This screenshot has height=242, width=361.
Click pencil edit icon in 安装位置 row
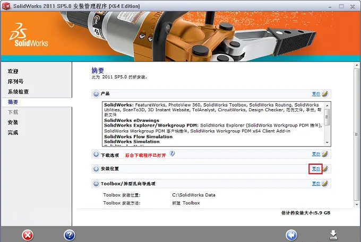coord(325,169)
